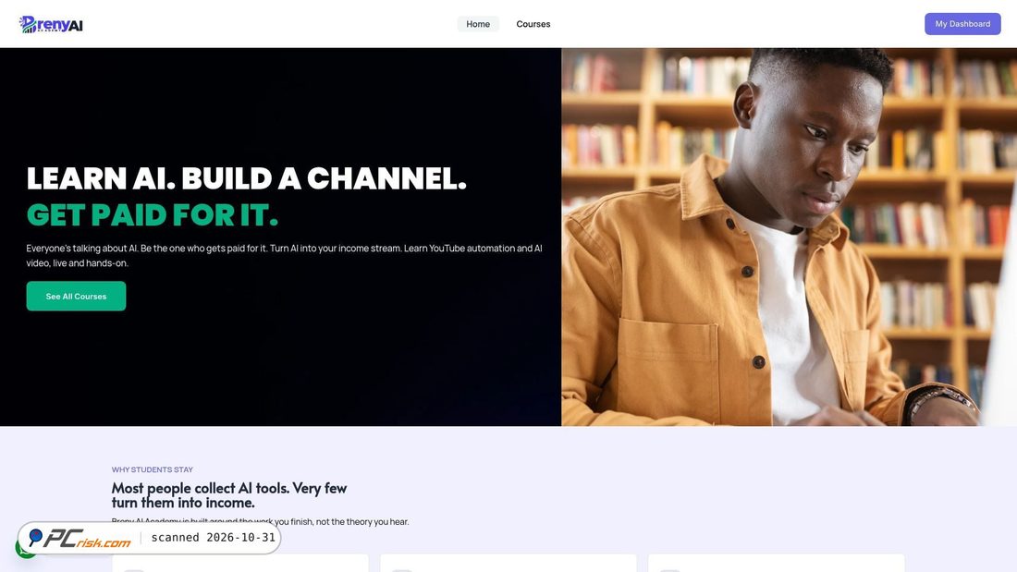Open the Courses nav tab

533,24
